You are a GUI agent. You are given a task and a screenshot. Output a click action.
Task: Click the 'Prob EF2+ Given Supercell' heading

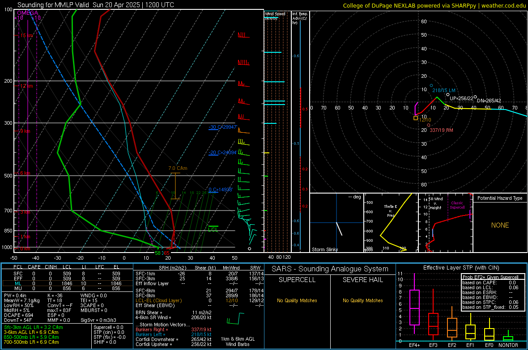(490, 277)
